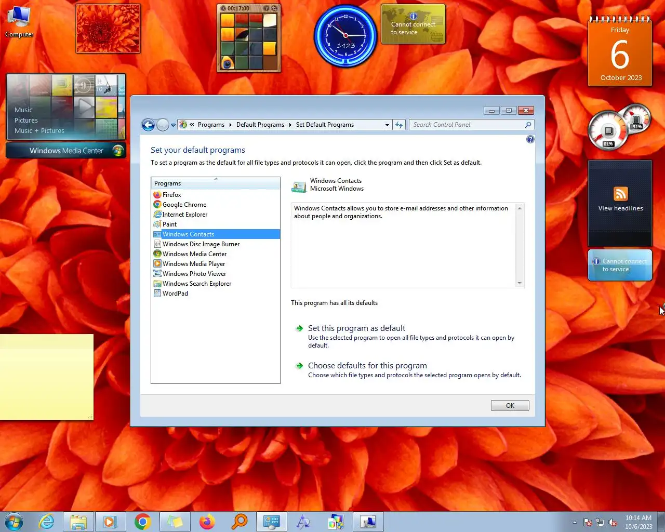665x532 pixels.
Task: Click the neon clock gadget
Action: tap(345, 36)
